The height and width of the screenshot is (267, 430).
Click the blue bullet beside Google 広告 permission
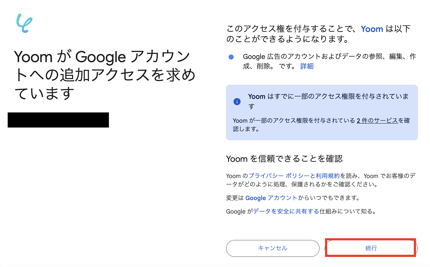point(231,57)
